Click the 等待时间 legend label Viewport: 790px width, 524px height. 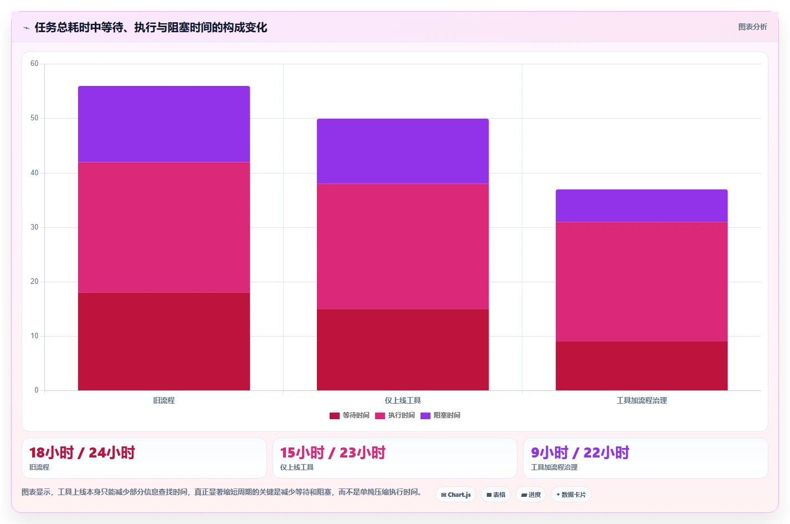click(x=356, y=415)
